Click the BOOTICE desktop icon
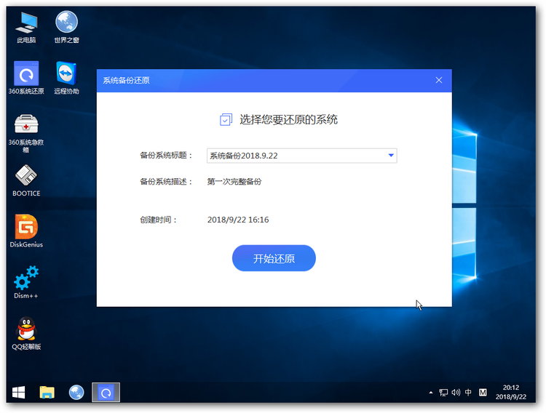The image size is (546, 413). coord(26,181)
